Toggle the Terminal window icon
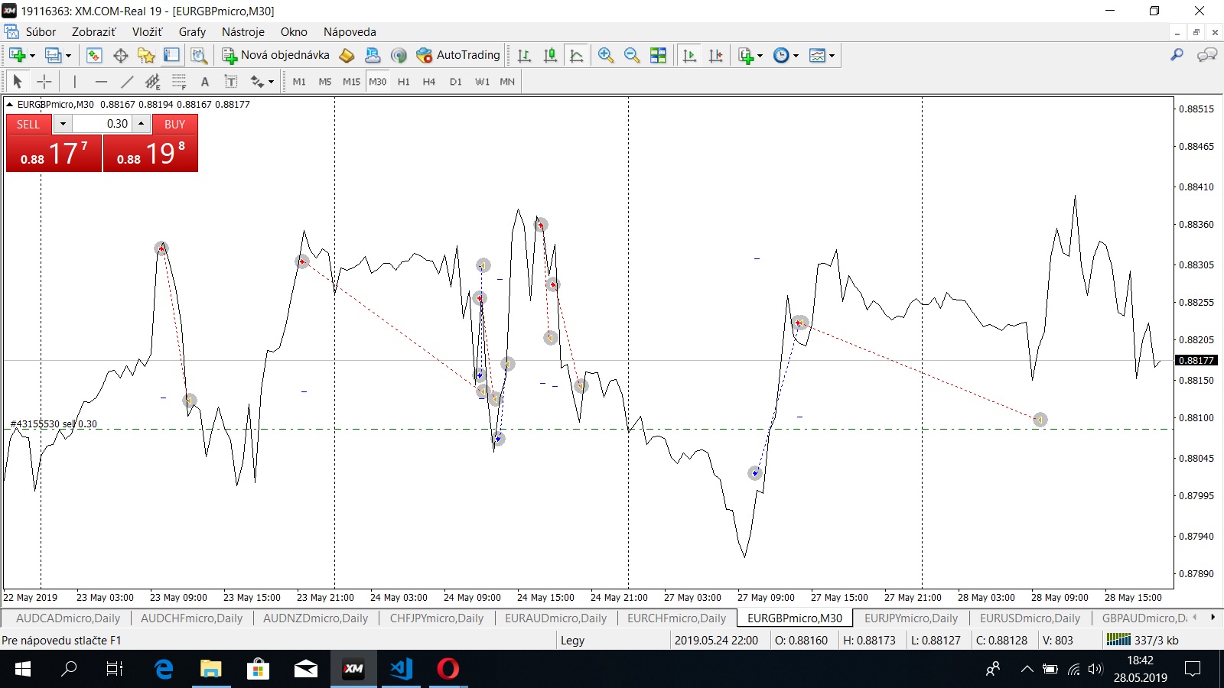1224x688 pixels. pyautogui.click(x=172, y=55)
